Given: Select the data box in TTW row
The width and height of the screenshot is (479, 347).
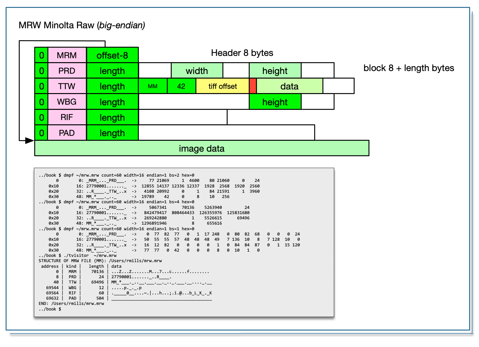Looking at the screenshot, I should pos(290,86).
